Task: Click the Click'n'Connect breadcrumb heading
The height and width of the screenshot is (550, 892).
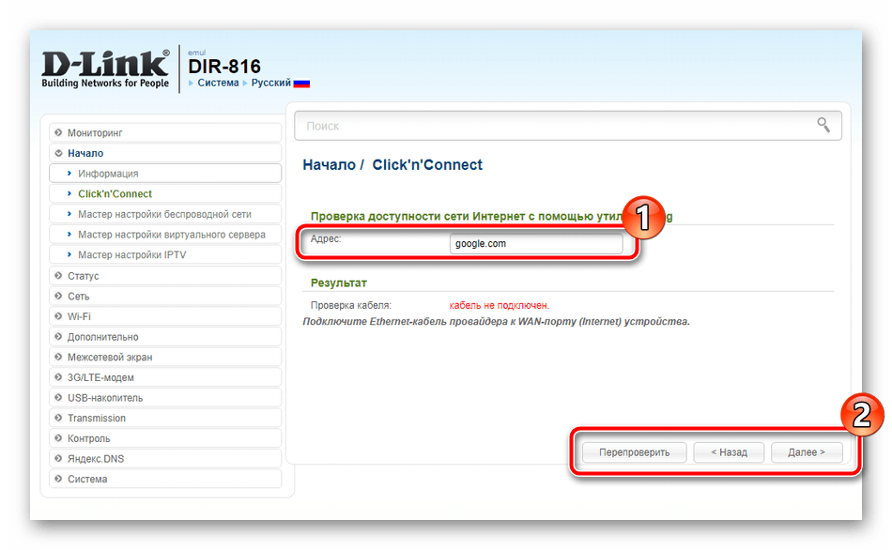Action: click(427, 165)
